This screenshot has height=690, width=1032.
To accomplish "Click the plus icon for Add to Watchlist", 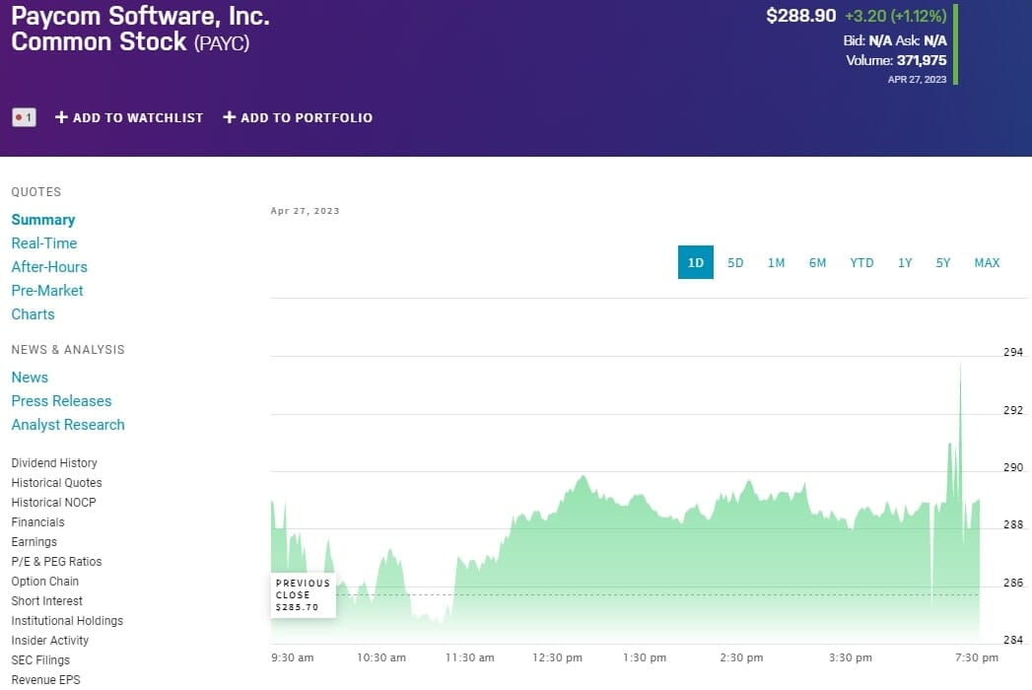I will [61, 117].
